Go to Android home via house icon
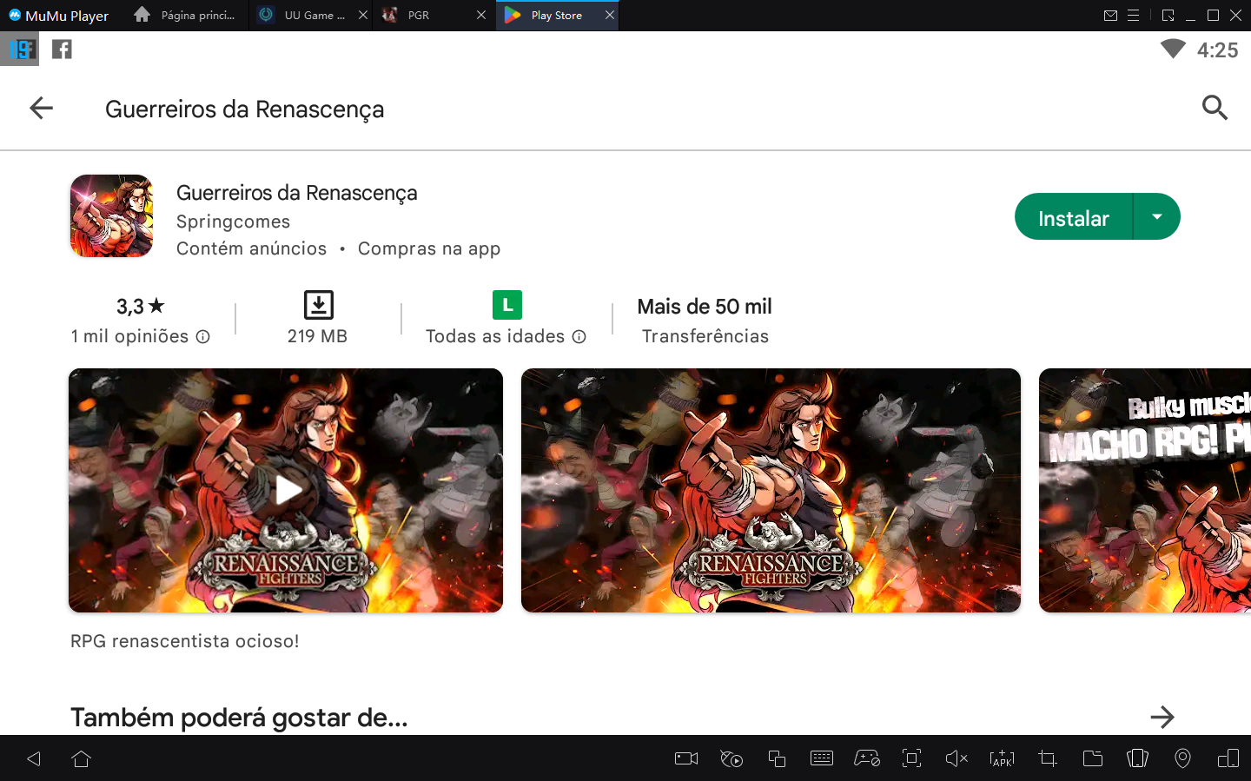1251x781 pixels. [81, 758]
